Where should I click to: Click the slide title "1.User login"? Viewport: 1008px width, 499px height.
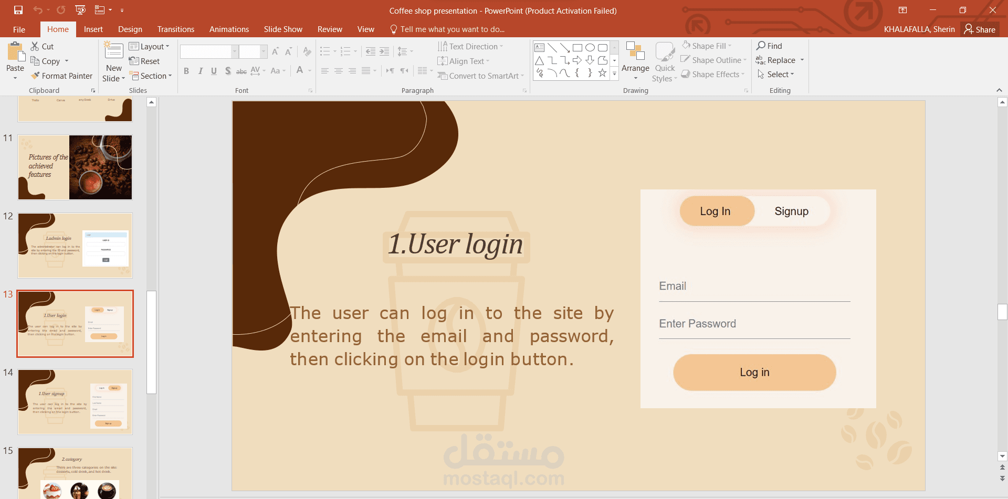(x=456, y=245)
